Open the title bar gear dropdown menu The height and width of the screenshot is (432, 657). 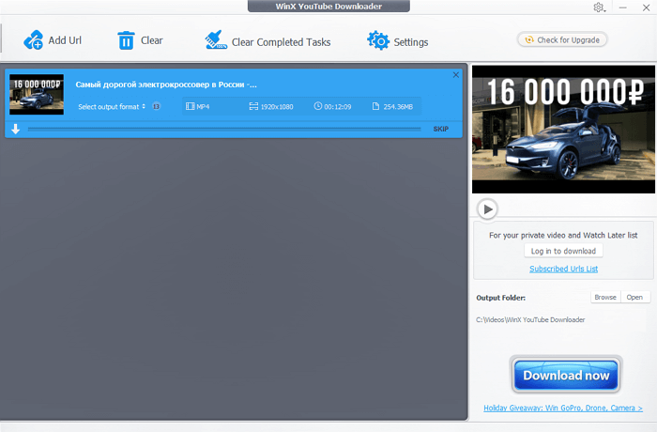tap(601, 8)
